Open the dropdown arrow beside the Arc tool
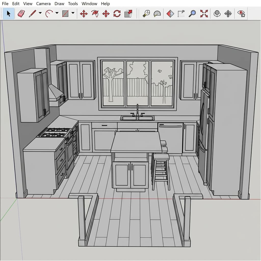 click(x=57, y=13)
